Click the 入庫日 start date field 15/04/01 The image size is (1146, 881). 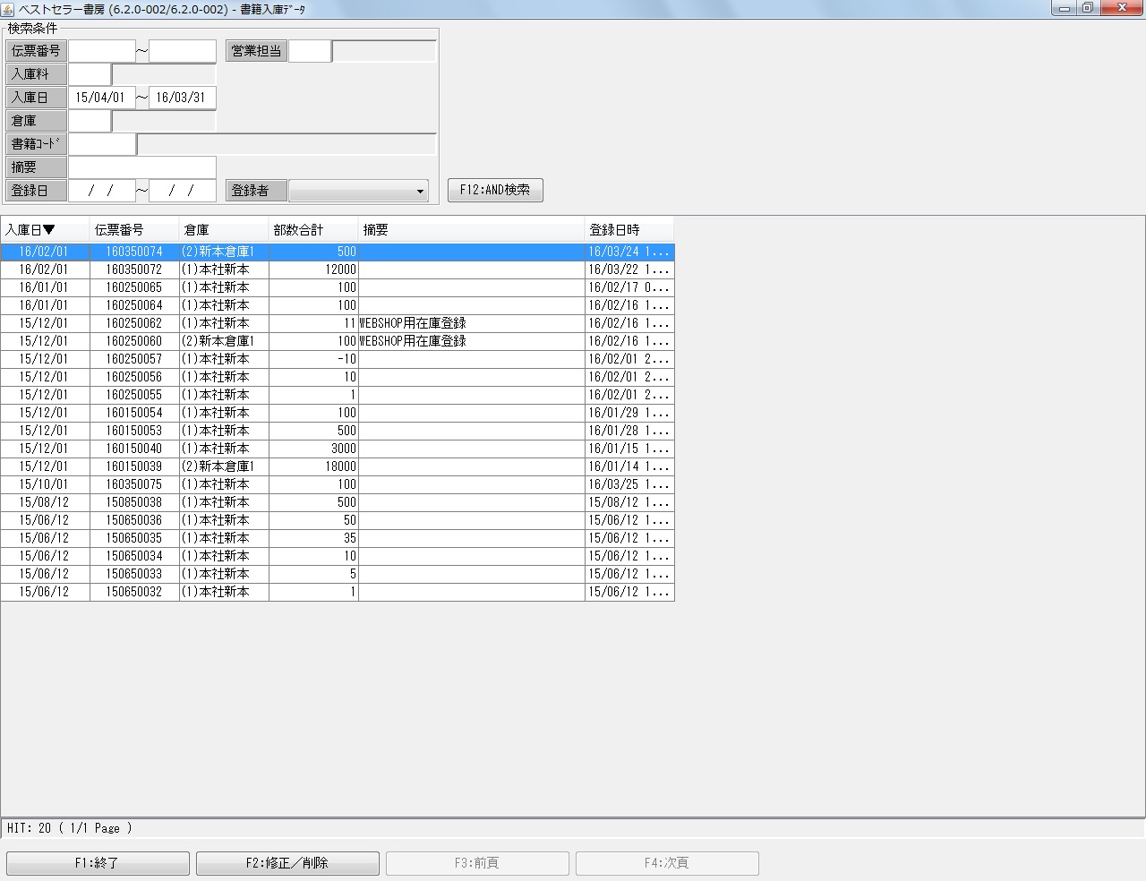pos(102,98)
